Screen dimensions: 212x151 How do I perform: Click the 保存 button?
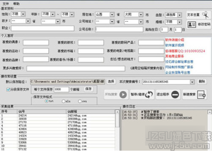coord(89,89)
